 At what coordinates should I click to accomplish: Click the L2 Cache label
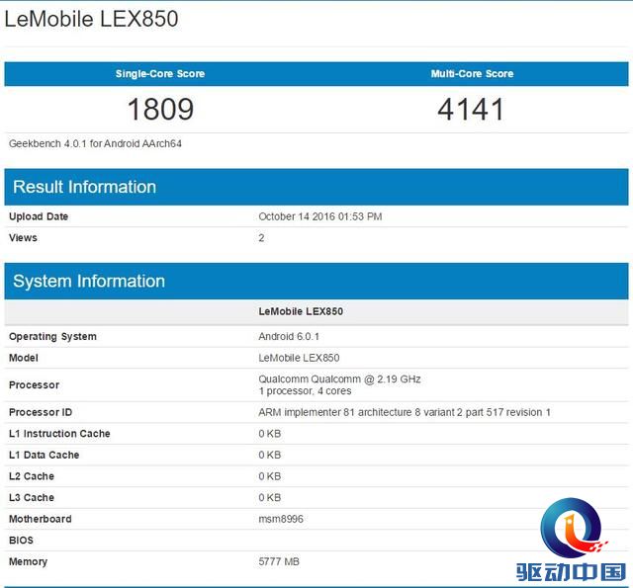pyautogui.click(x=32, y=476)
